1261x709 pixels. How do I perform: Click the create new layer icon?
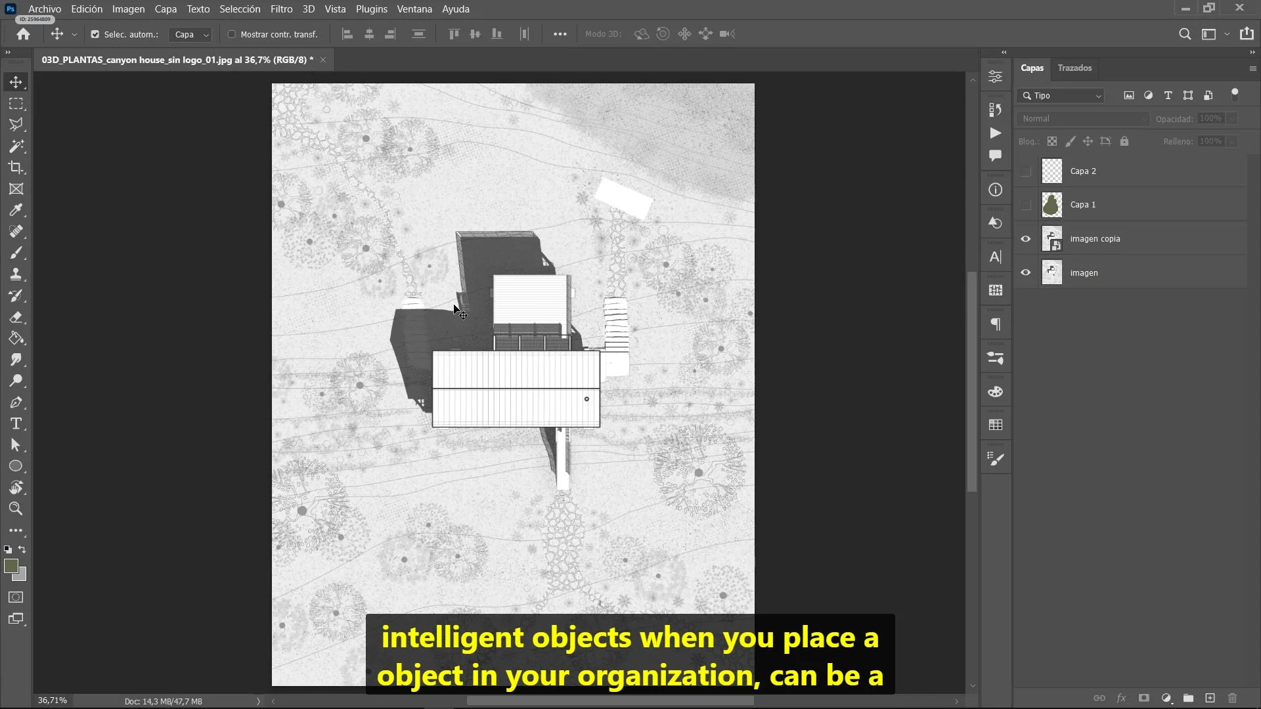point(1210,698)
